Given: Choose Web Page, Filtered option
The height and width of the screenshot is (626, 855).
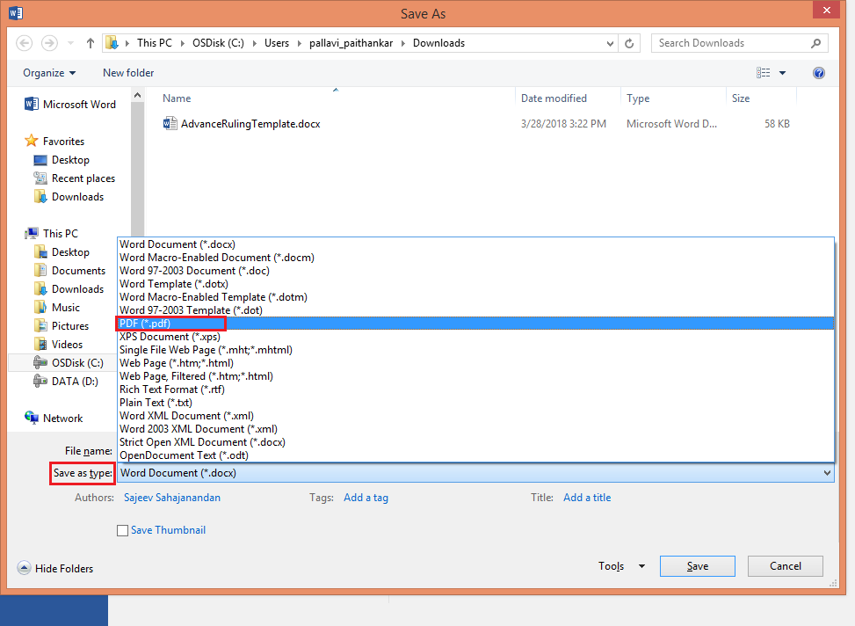Looking at the screenshot, I should coord(475,376).
